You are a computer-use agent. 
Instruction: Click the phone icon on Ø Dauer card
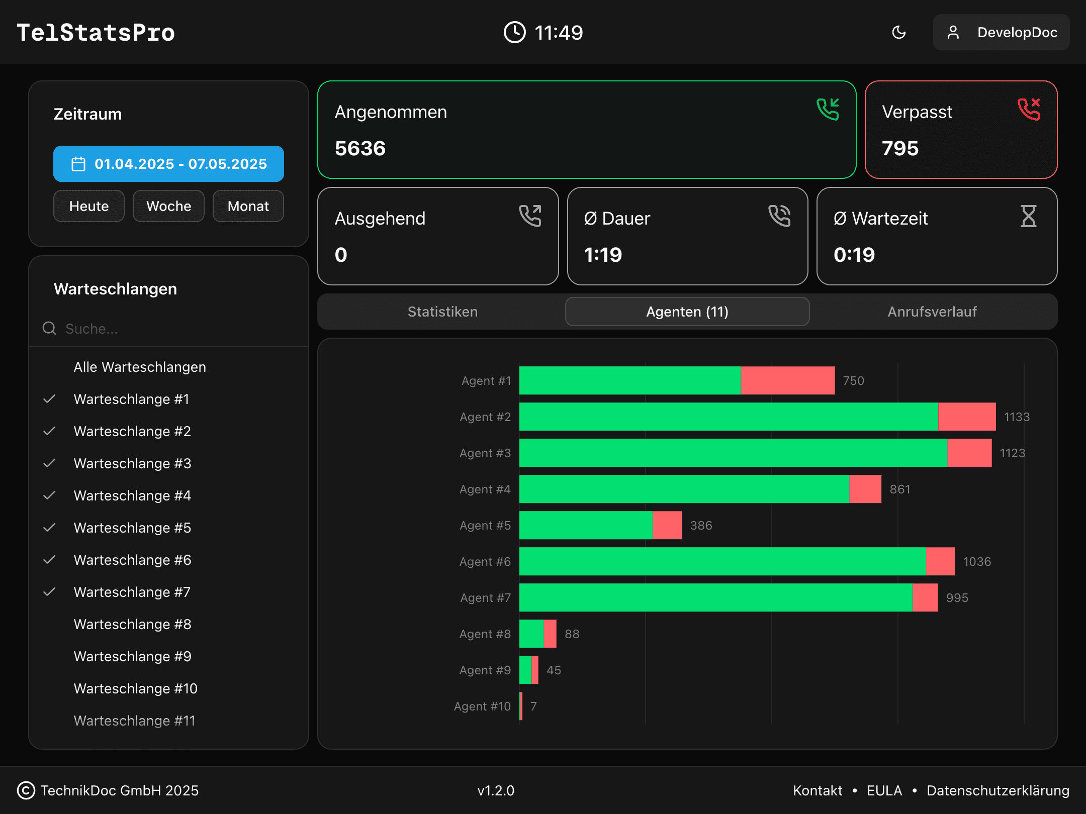pos(779,216)
